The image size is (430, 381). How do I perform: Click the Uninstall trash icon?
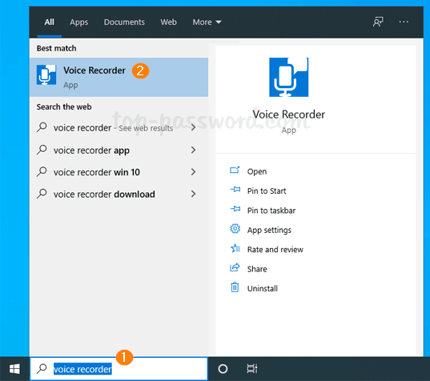click(235, 287)
